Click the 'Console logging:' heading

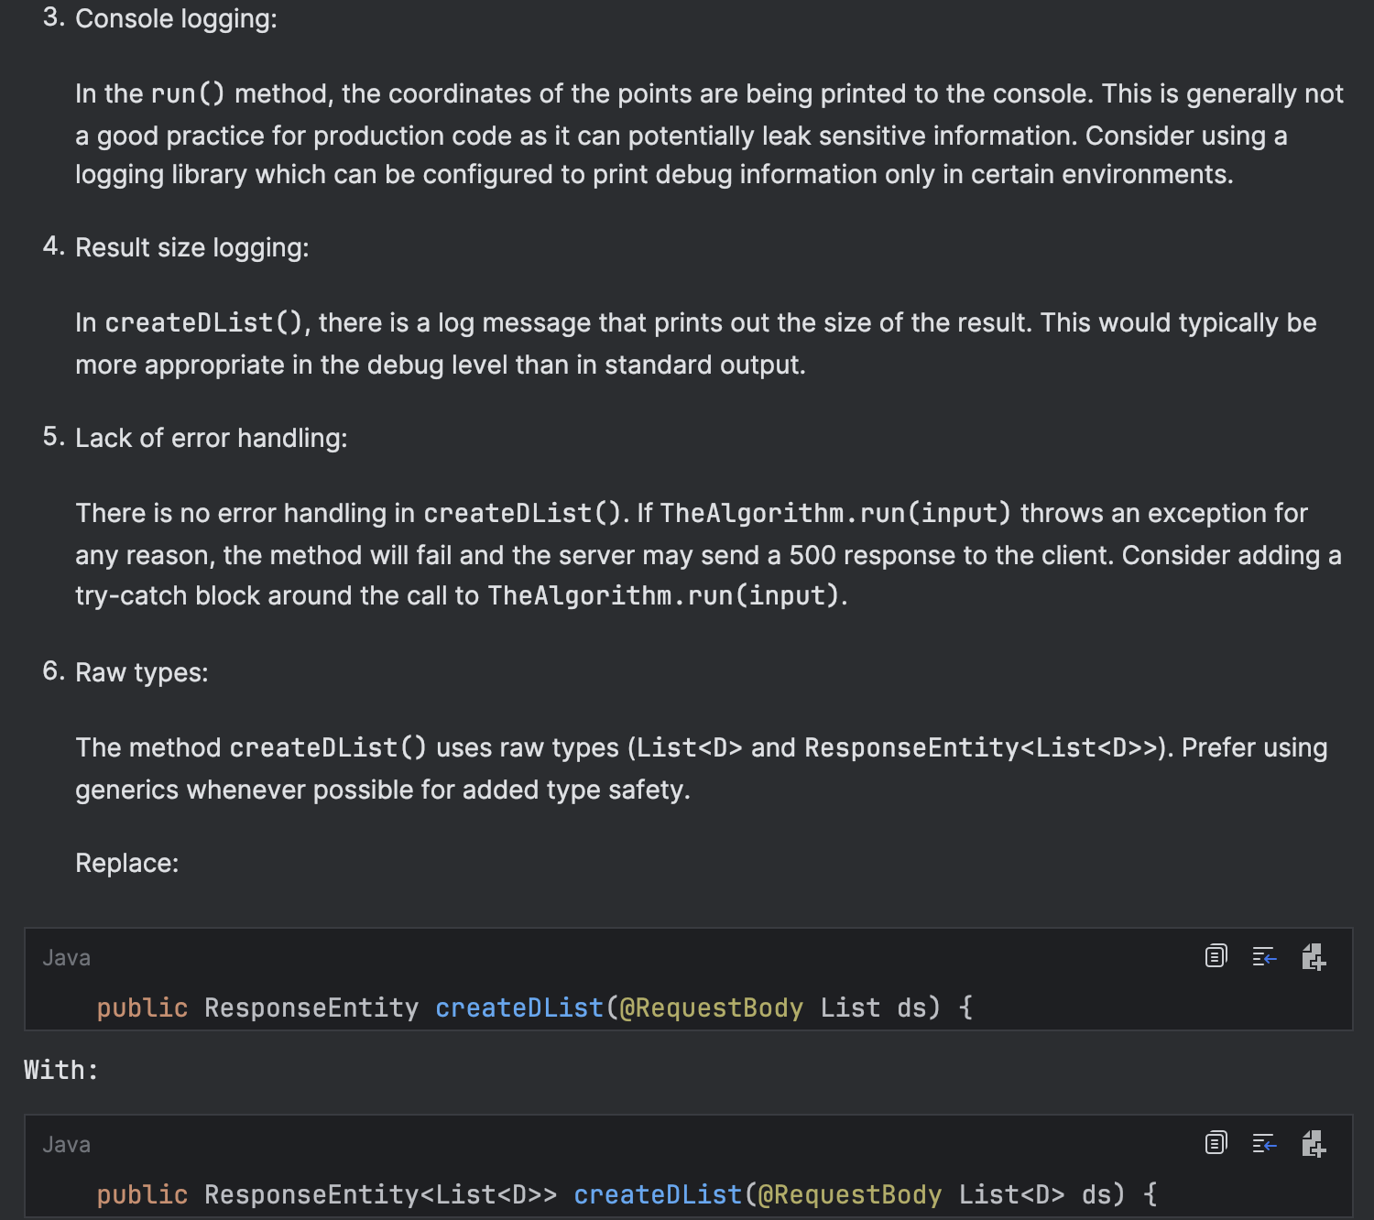click(176, 18)
